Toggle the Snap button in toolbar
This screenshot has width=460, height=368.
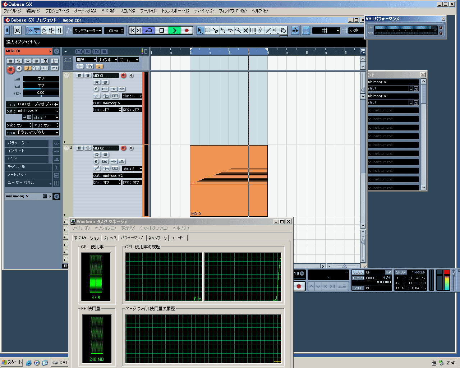(306, 31)
